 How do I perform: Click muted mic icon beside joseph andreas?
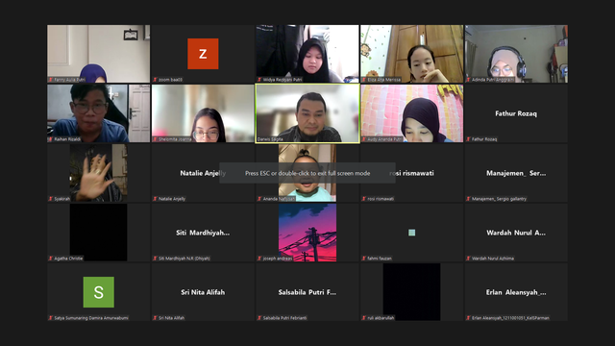click(x=259, y=259)
